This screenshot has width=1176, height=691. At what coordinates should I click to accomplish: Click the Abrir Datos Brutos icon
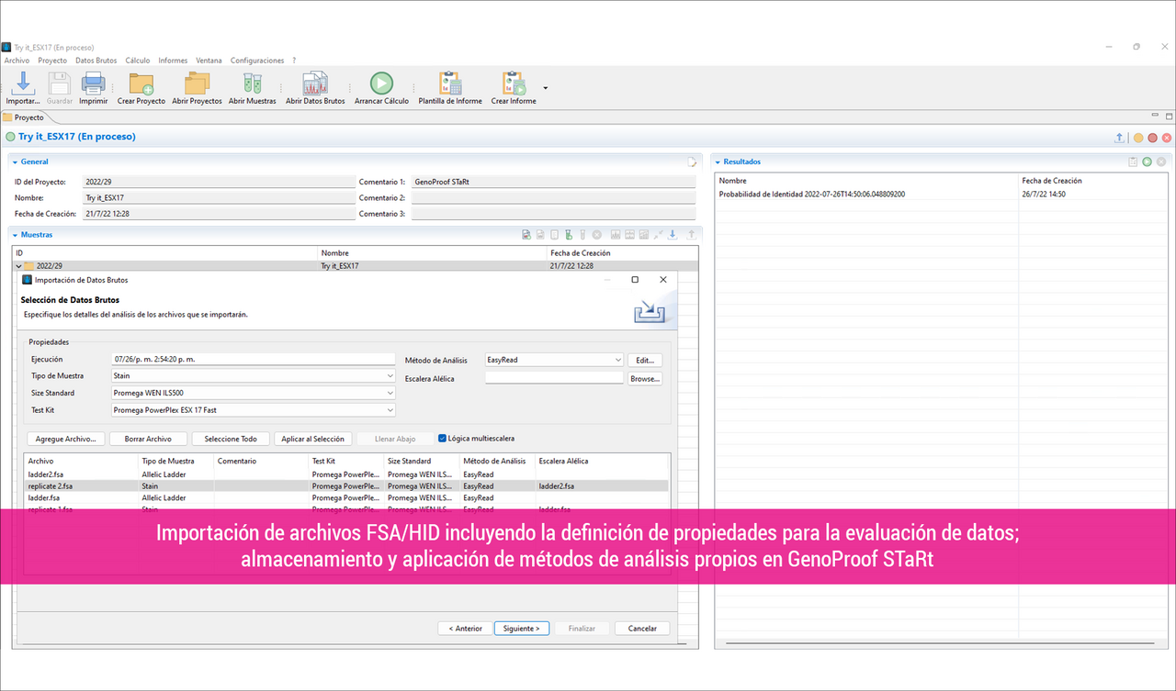point(315,83)
